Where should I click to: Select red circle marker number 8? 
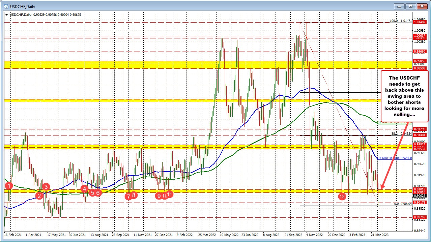(x=134, y=194)
